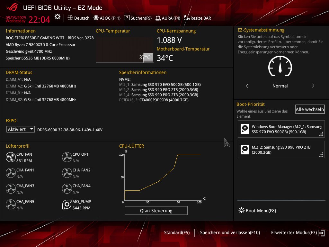Select the CHA_FAN5 fan icon

pyautogui.click(x=11, y=205)
